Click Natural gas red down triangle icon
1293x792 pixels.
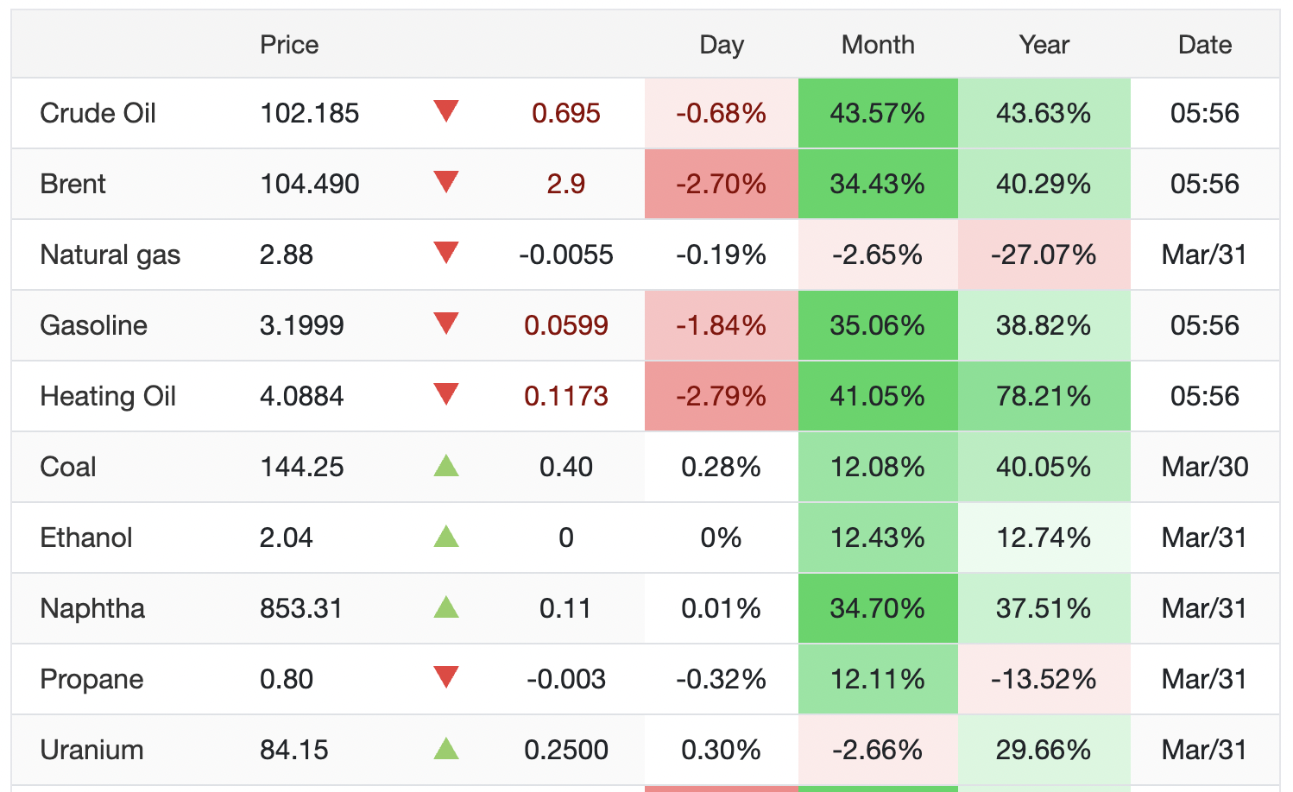pos(445,253)
